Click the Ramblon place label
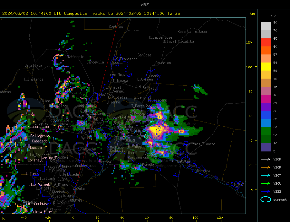Image resolution: width=290 pixels, height=222 pixels. point(116,27)
